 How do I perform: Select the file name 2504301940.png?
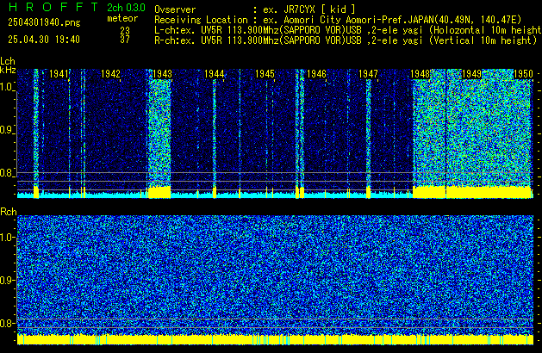(x=44, y=22)
